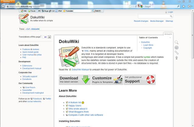Click the wiki search box below Login
The height and width of the screenshot is (127, 194).
[x=156, y=16]
